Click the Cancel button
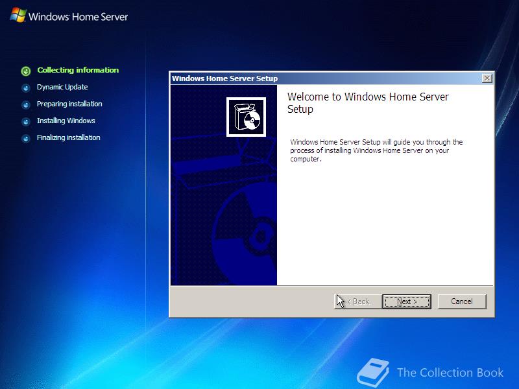The width and height of the screenshot is (519, 389). (462, 301)
